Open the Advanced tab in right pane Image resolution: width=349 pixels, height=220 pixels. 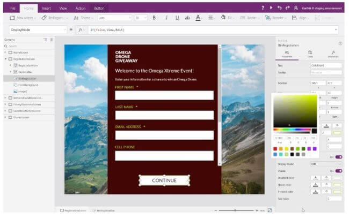pos(333,54)
